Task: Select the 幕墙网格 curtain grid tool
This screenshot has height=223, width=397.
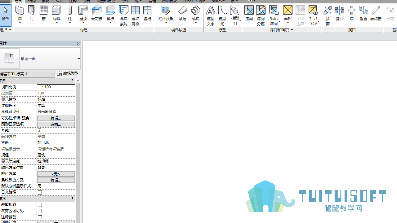Action: pos(136,15)
